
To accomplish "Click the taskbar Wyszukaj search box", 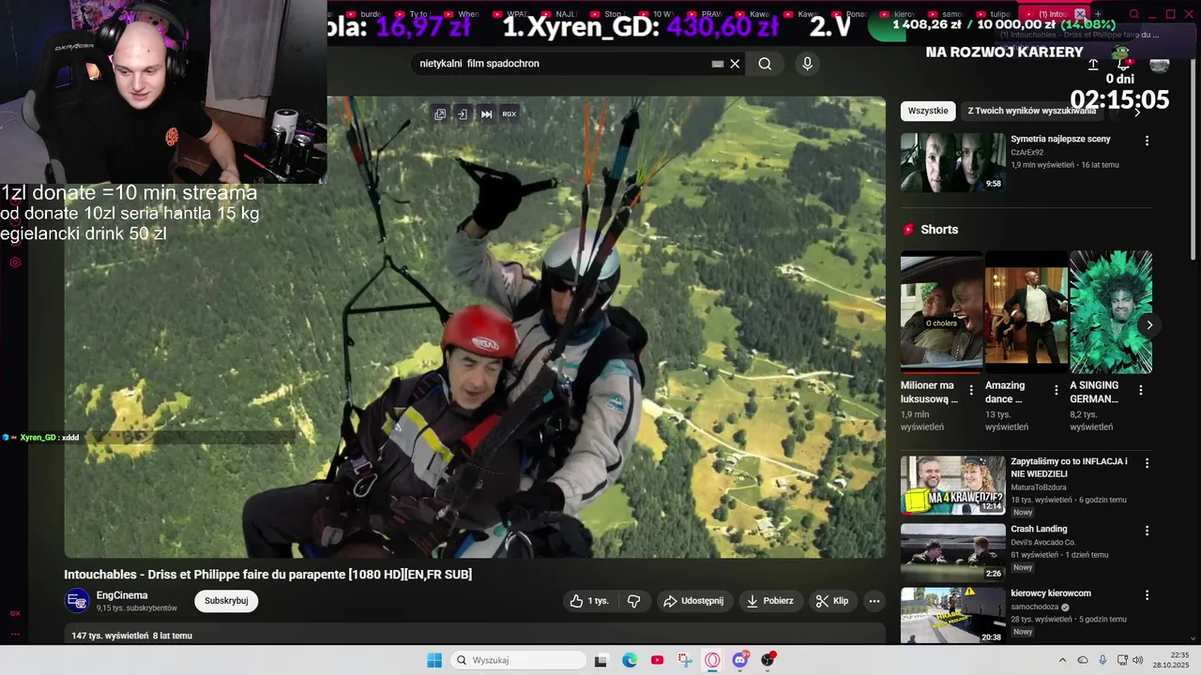I will click(x=519, y=660).
